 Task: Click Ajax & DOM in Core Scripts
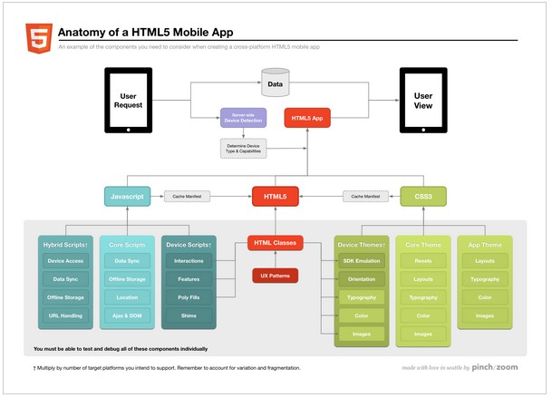coord(126,315)
